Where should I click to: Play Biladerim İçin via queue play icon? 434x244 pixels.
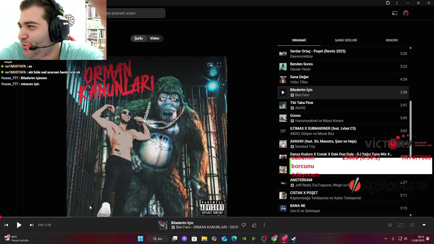pyautogui.click(x=283, y=92)
